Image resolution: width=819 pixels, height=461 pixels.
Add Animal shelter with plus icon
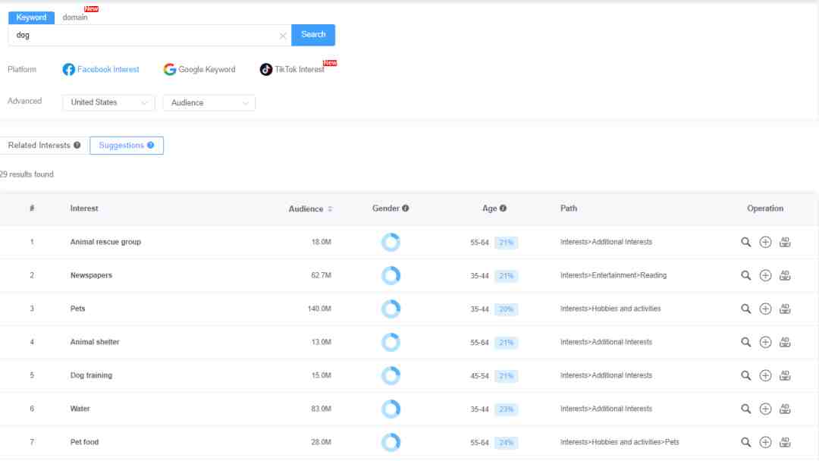(765, 343)
